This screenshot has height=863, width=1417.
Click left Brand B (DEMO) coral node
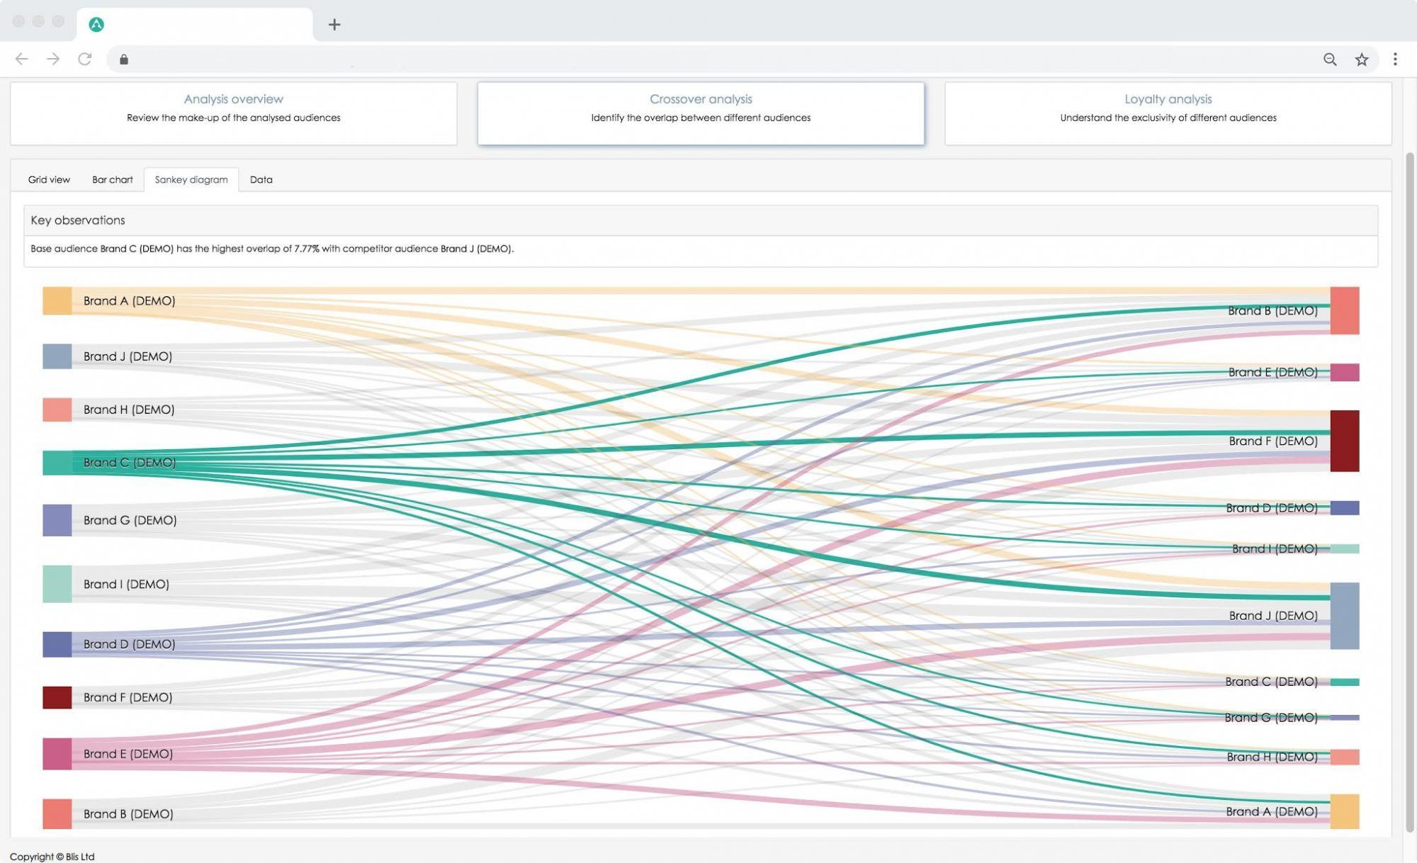click(57, 813)
